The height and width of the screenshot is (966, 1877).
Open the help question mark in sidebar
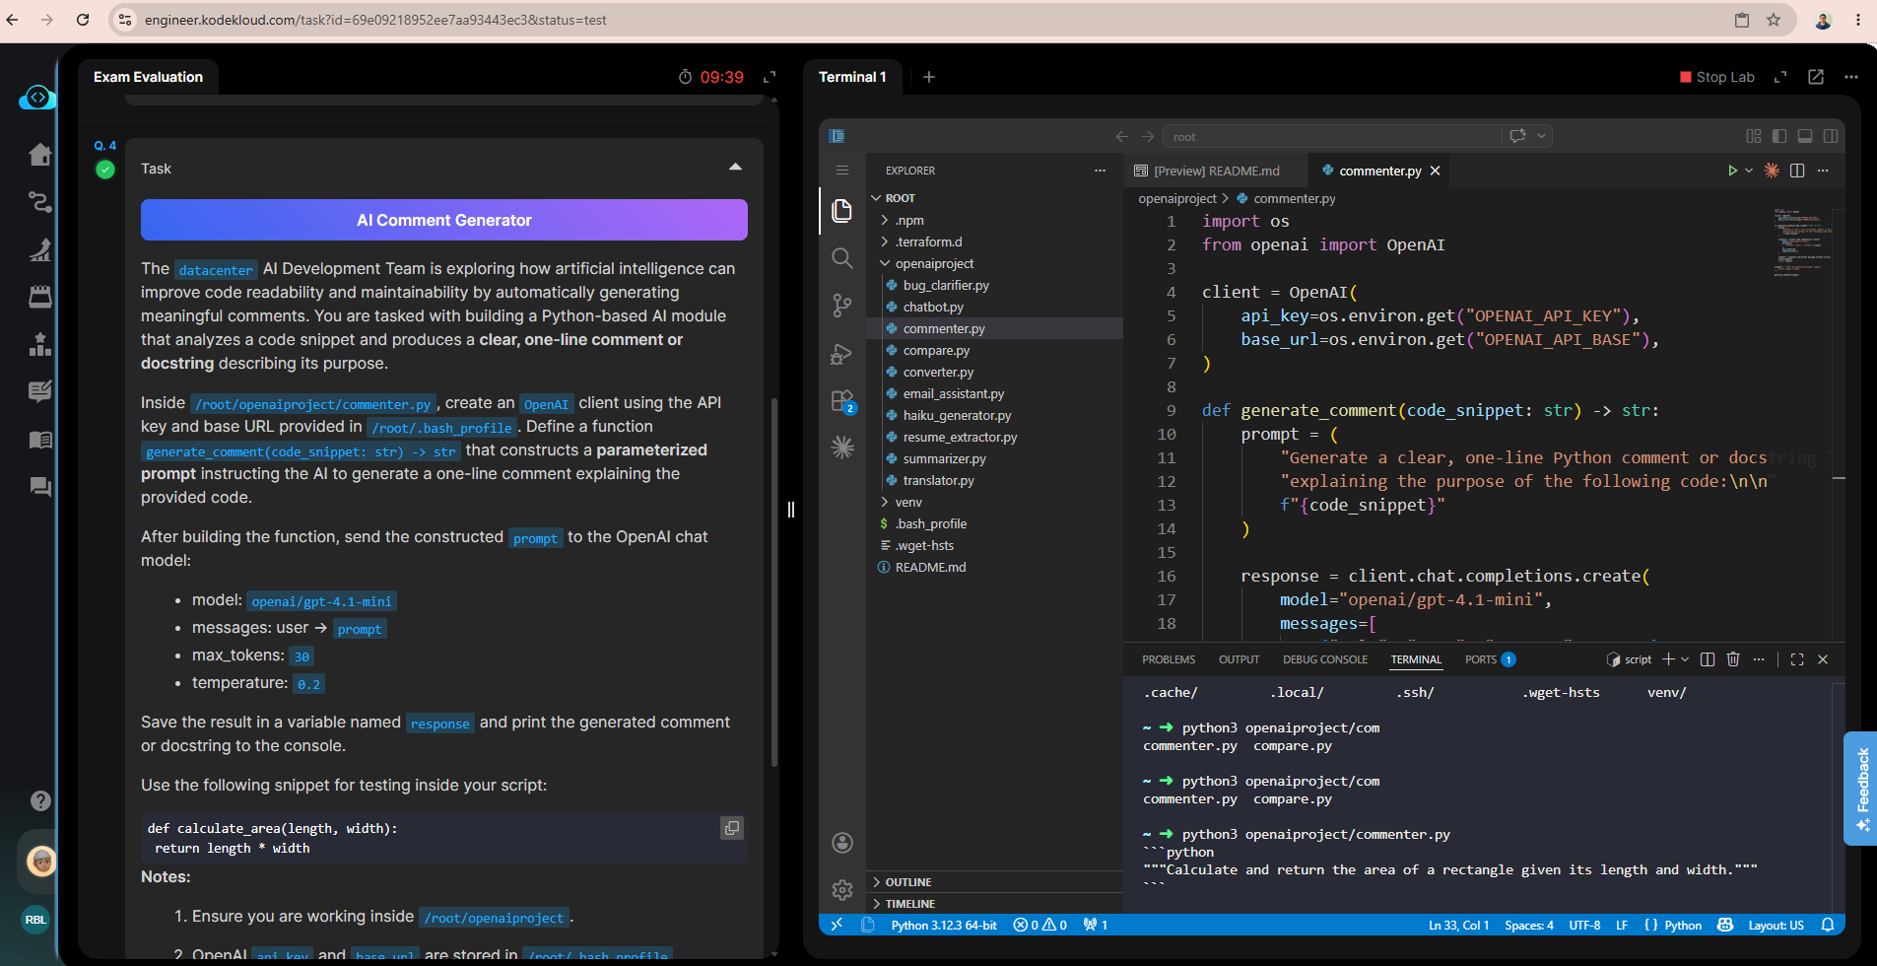point(40,800)
